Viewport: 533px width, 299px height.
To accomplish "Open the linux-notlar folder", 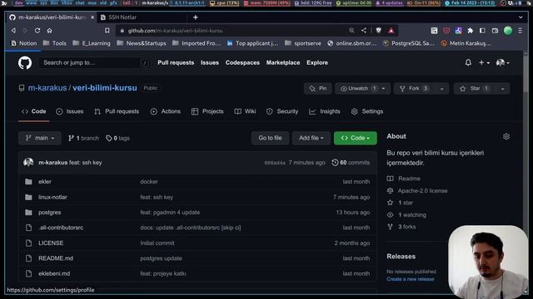I will 52,198.
